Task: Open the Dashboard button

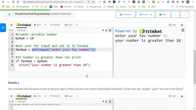Action: click(126, 15)
